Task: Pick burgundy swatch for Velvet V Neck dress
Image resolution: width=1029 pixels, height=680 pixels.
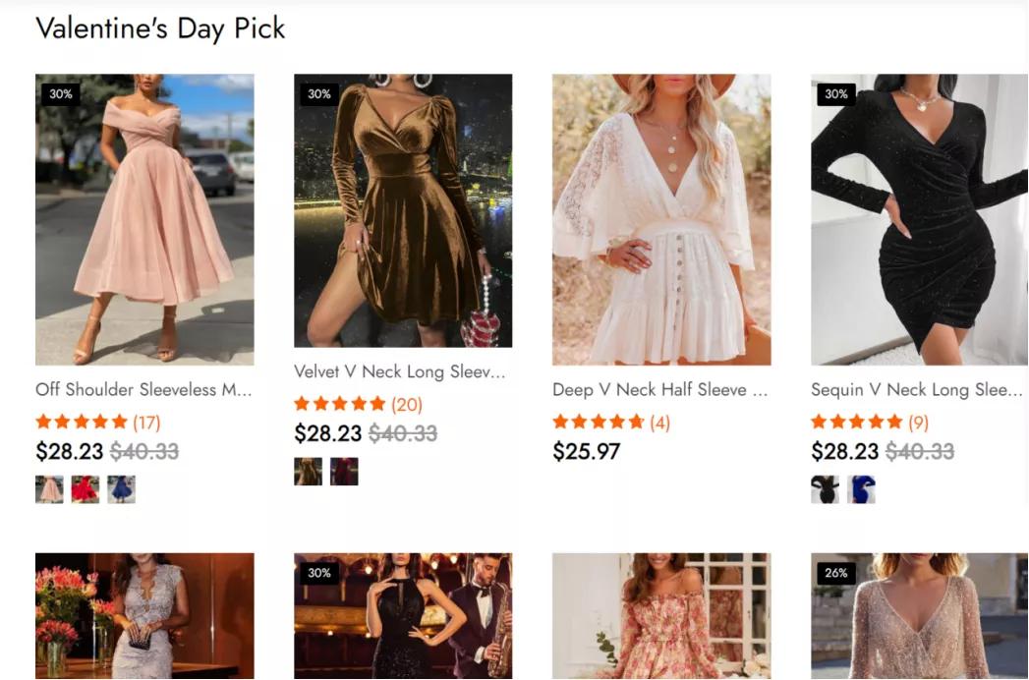Action: 344,472
